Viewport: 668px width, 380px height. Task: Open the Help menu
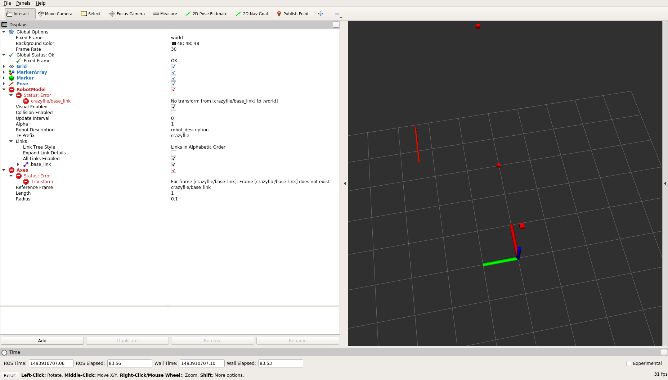pos(40,3)
